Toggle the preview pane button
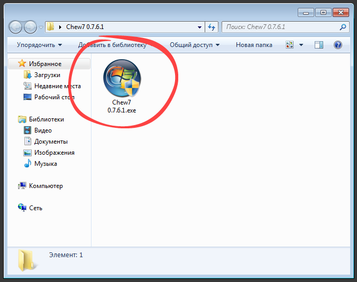Viewport: 357px width, 282px height. (318, 45)
